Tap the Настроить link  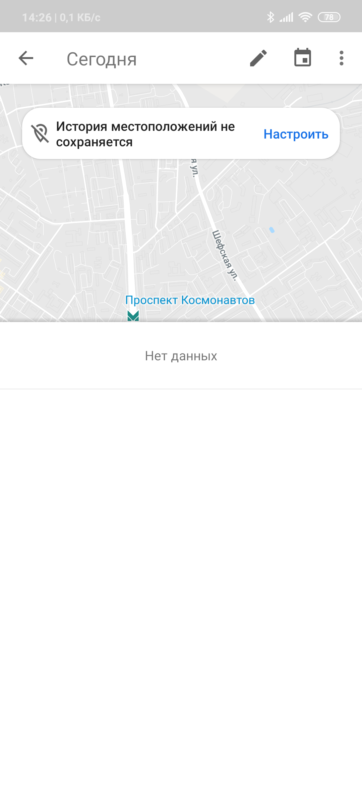pyautogui.click(x=296, y=134)
